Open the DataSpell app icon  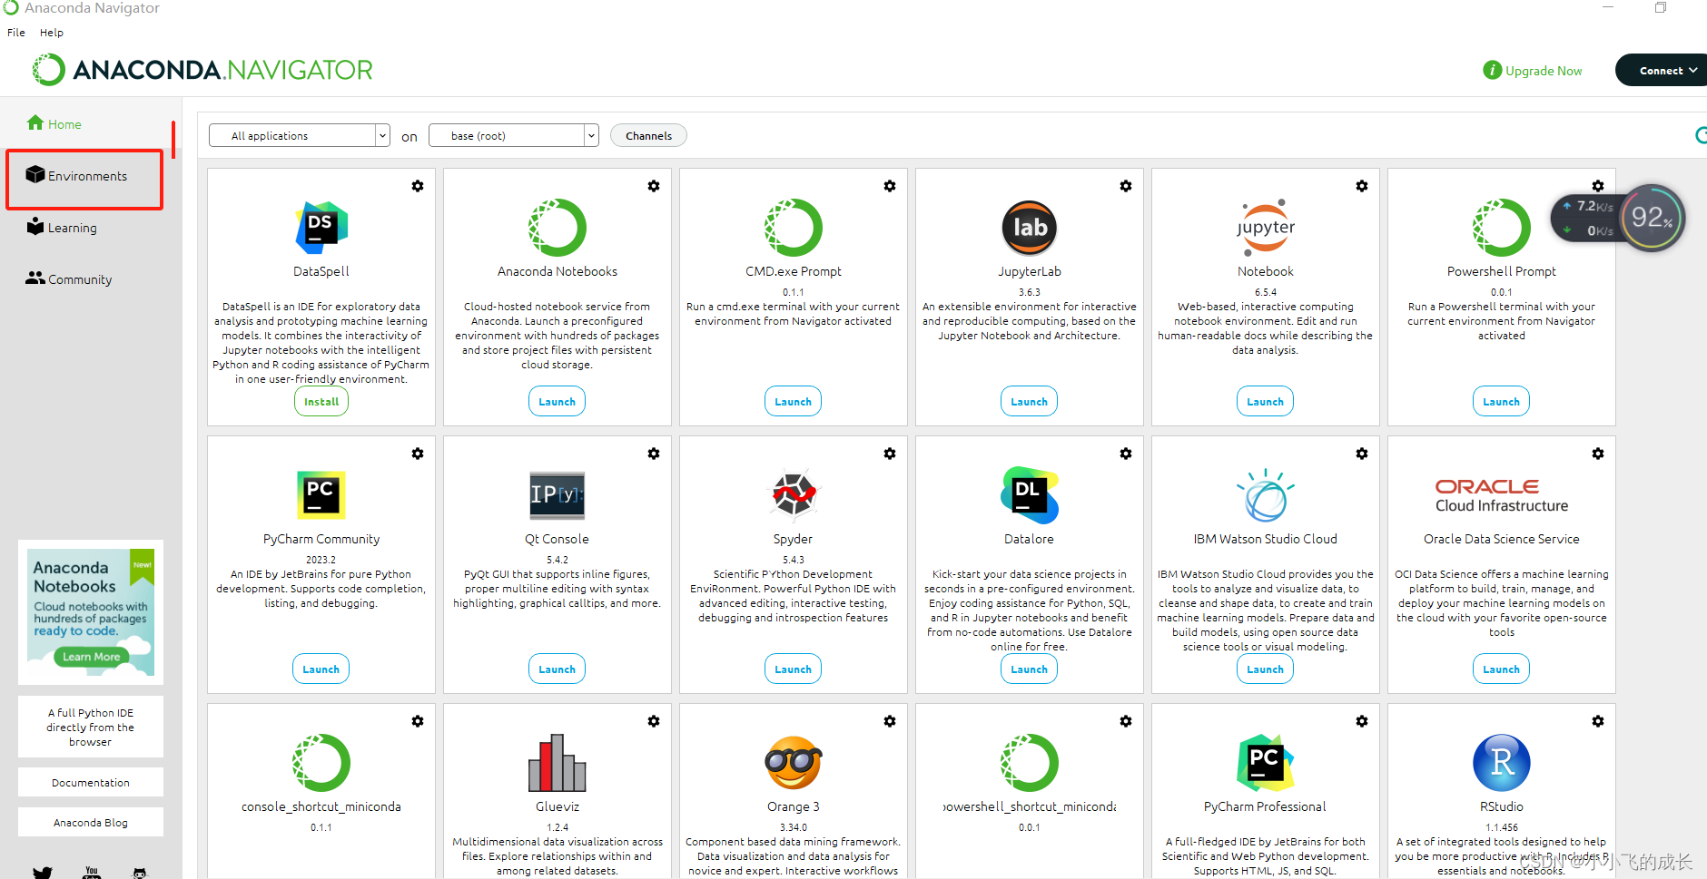pyautogui.click(x=321, y=227)
